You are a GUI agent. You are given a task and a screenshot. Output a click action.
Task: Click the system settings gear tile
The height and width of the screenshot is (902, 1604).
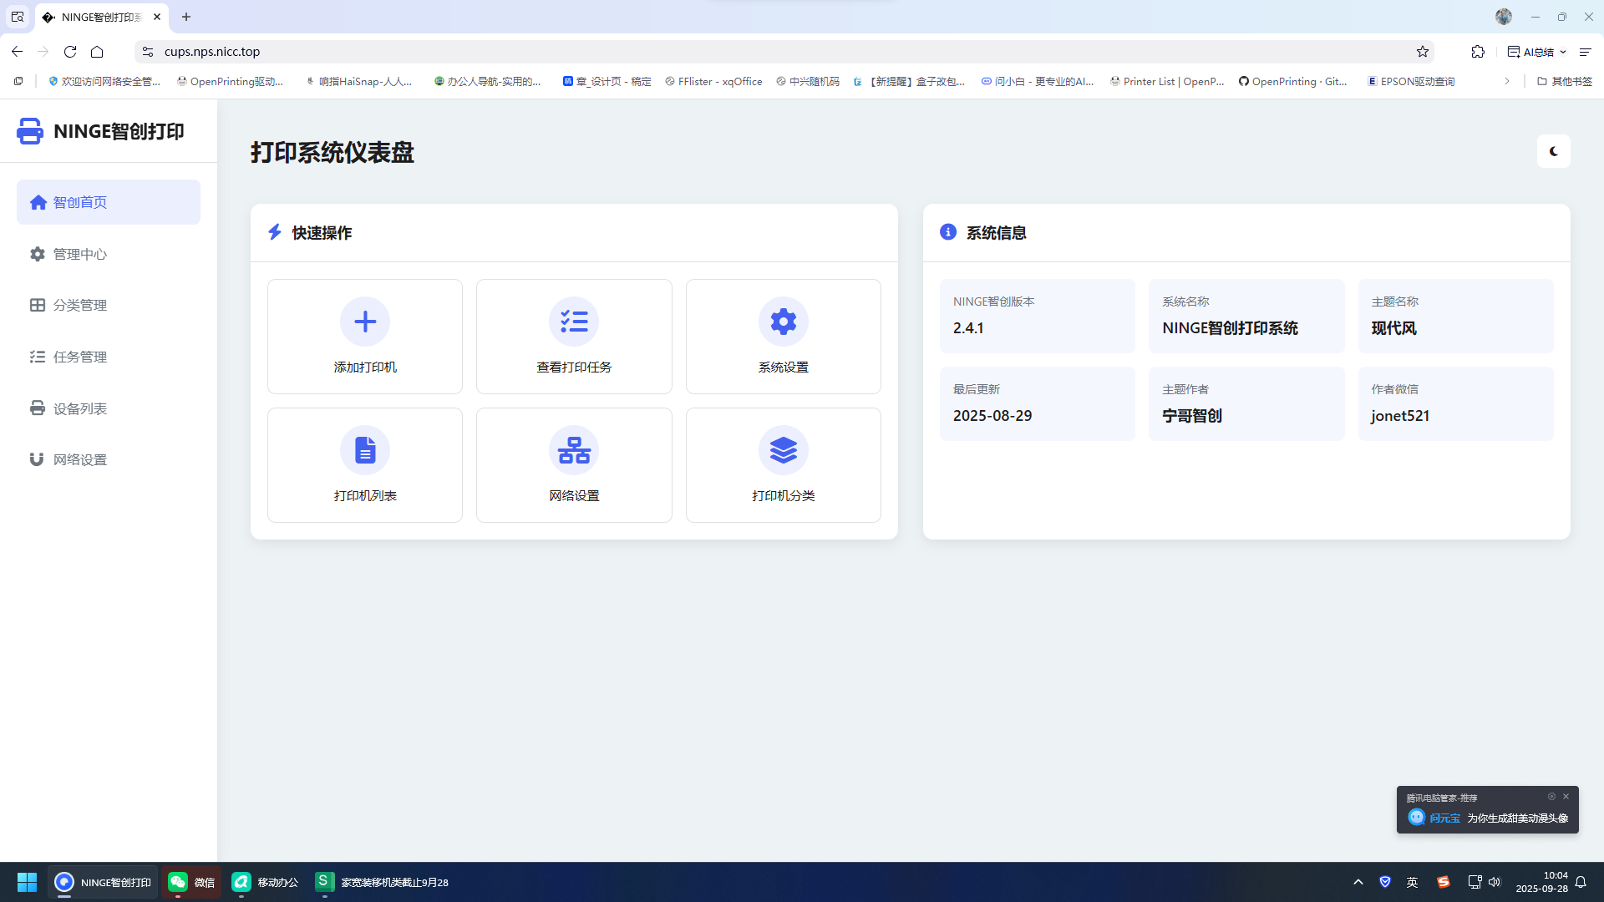[x=783, y=336]
